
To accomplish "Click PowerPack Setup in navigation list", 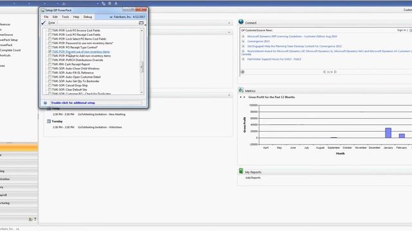I will pos(8,40).
